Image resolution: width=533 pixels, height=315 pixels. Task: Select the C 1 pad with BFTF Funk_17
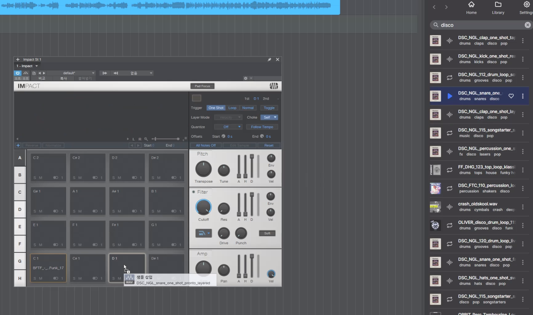48,268
